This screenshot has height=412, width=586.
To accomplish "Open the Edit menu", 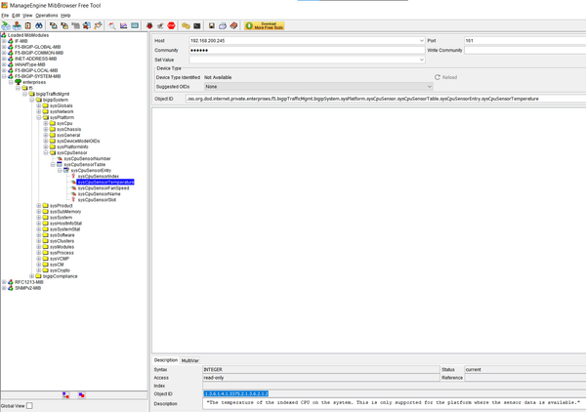I will click(17, 16).
